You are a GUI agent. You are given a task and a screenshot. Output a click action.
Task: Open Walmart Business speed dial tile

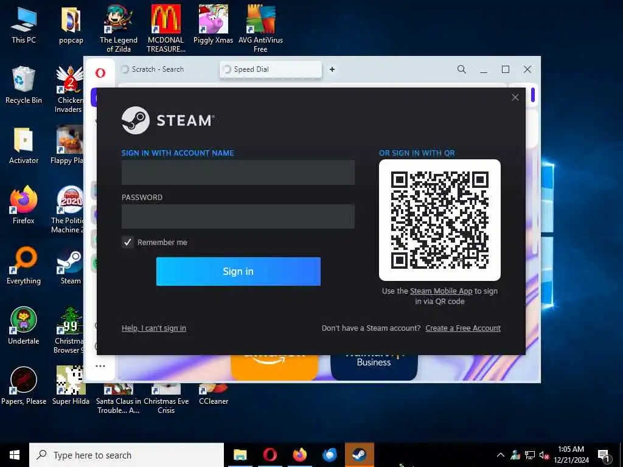(x=374, y=367)
